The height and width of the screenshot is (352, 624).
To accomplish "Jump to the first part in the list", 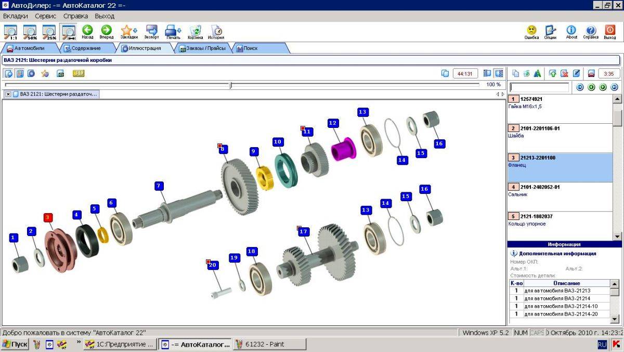I will 580,87.
